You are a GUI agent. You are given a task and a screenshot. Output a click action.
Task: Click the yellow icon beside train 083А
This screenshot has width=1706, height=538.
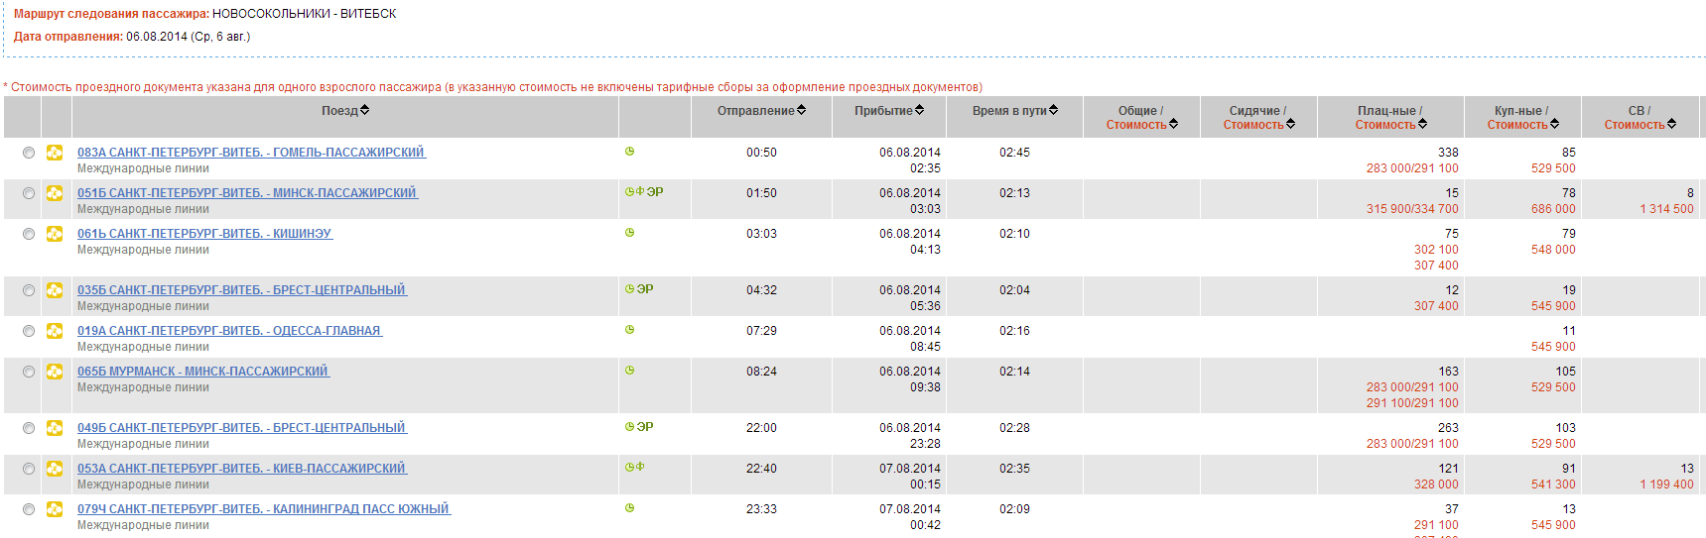coord(55,153)
